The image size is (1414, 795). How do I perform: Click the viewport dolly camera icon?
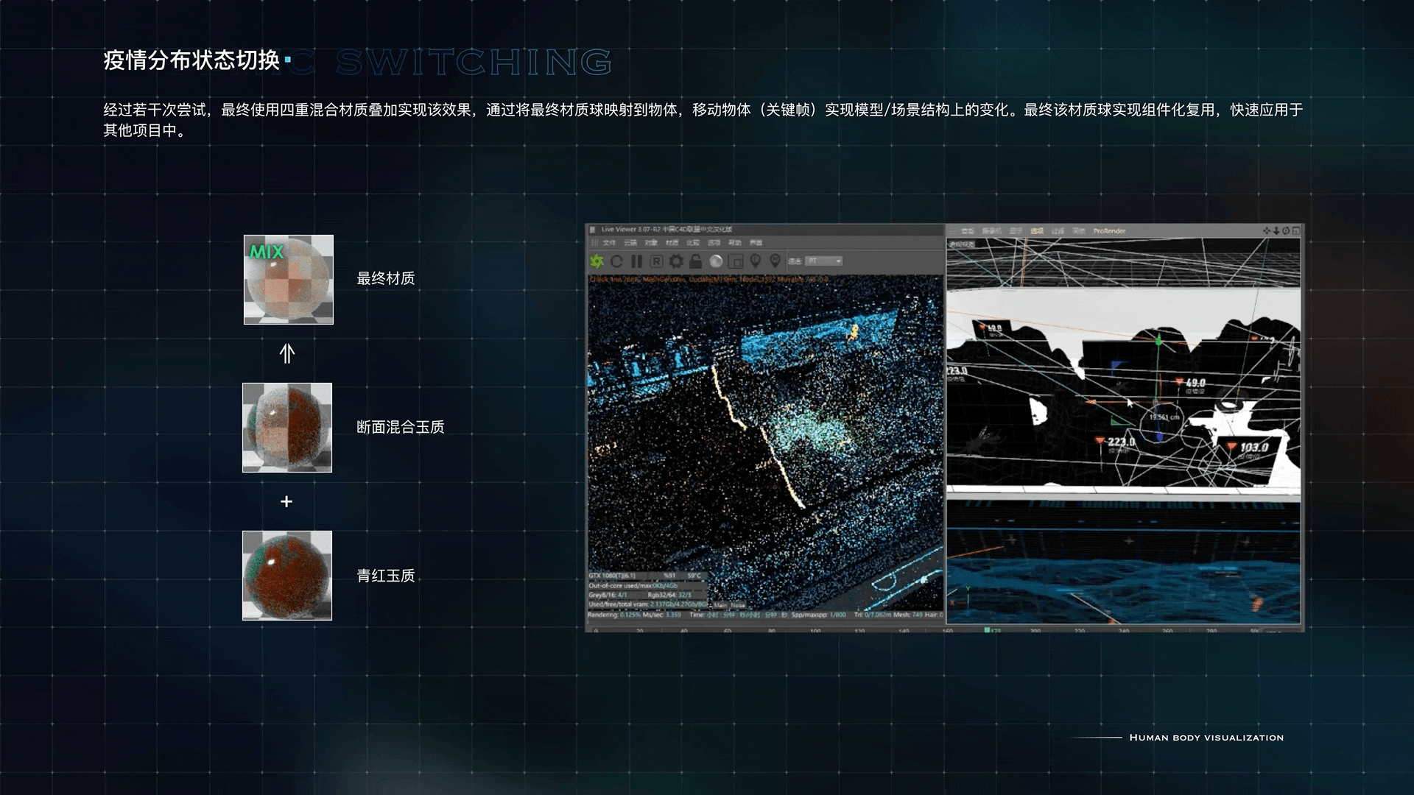coord(1276,231)
